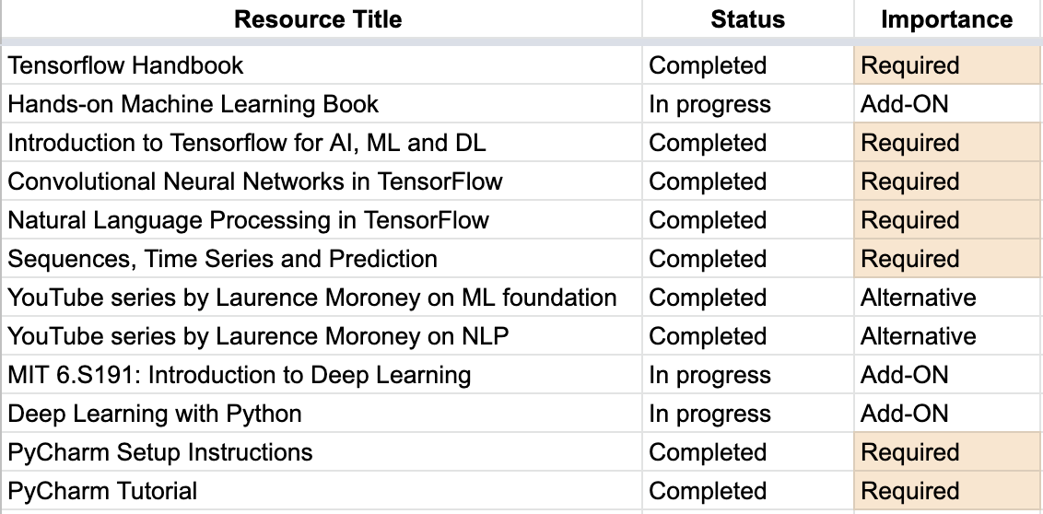
Task: Select Introduction to Tensorflow for AI cell
Action: (247, 143)
